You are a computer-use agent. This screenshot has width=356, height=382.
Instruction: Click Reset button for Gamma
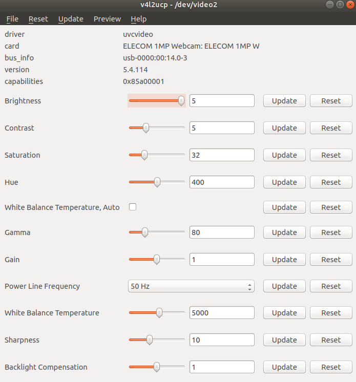331,232
